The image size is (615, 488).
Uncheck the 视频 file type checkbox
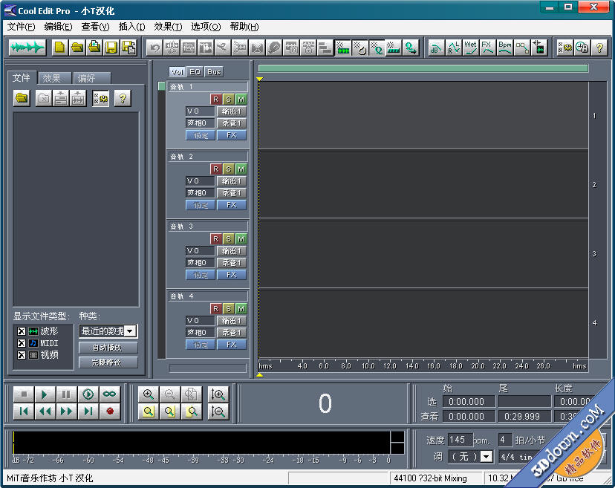(x=22, y=355)
